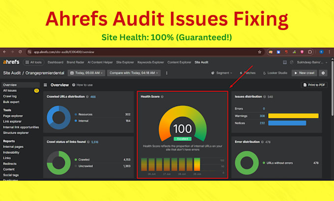Screen dimensions: 334x201
Task: Click the red S extension icon
Action: [286, 52]
